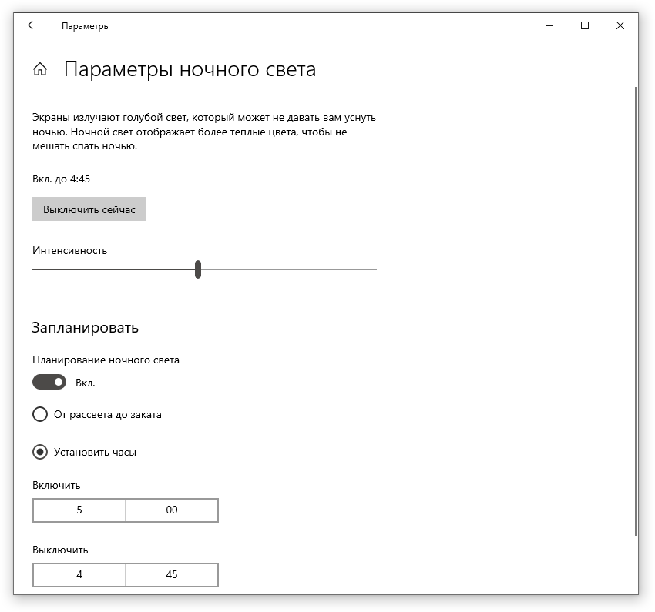Click the far right end of the Интенсивность slider
Screen dimensions: 655x612
point(375,269)
